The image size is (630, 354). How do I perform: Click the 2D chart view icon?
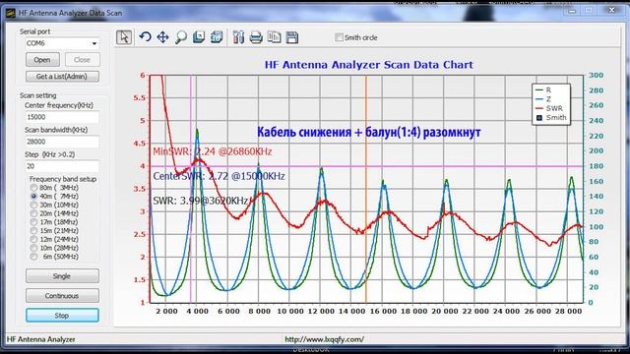(199, 37)
